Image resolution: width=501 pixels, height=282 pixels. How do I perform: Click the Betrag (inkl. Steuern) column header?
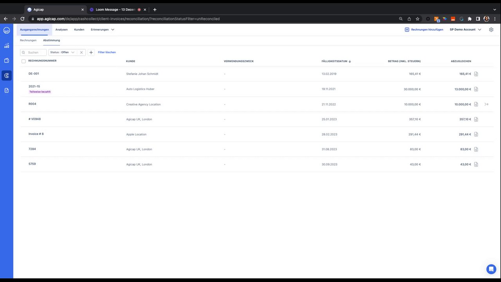[x=404, y=61]
